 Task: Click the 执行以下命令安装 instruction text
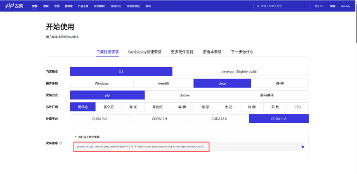click(x=90, y=137)
